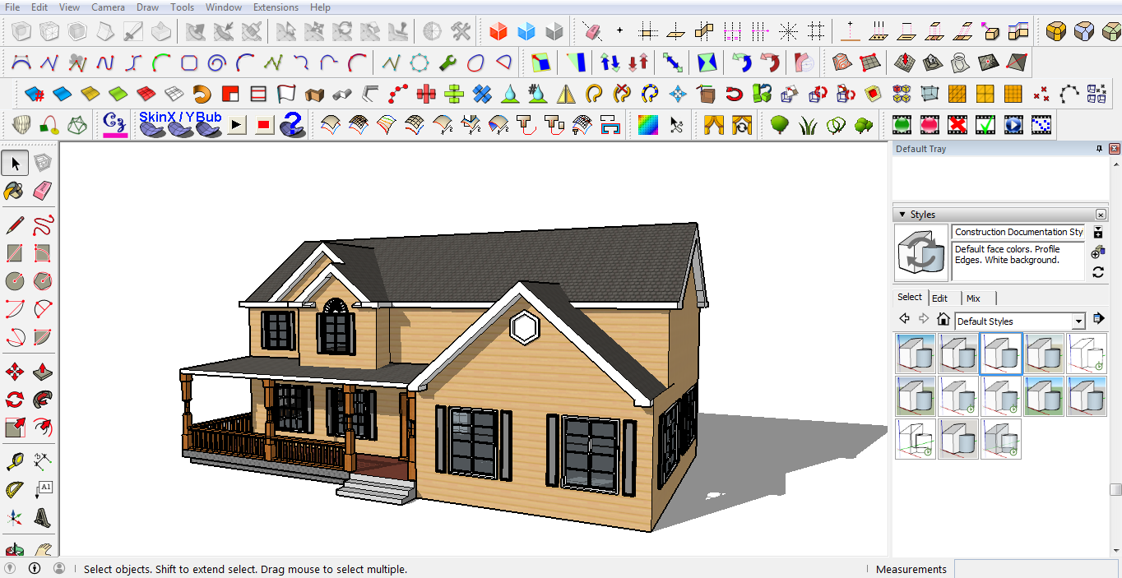
Task: Open the Window menu
Action: (x=224, y=7)
